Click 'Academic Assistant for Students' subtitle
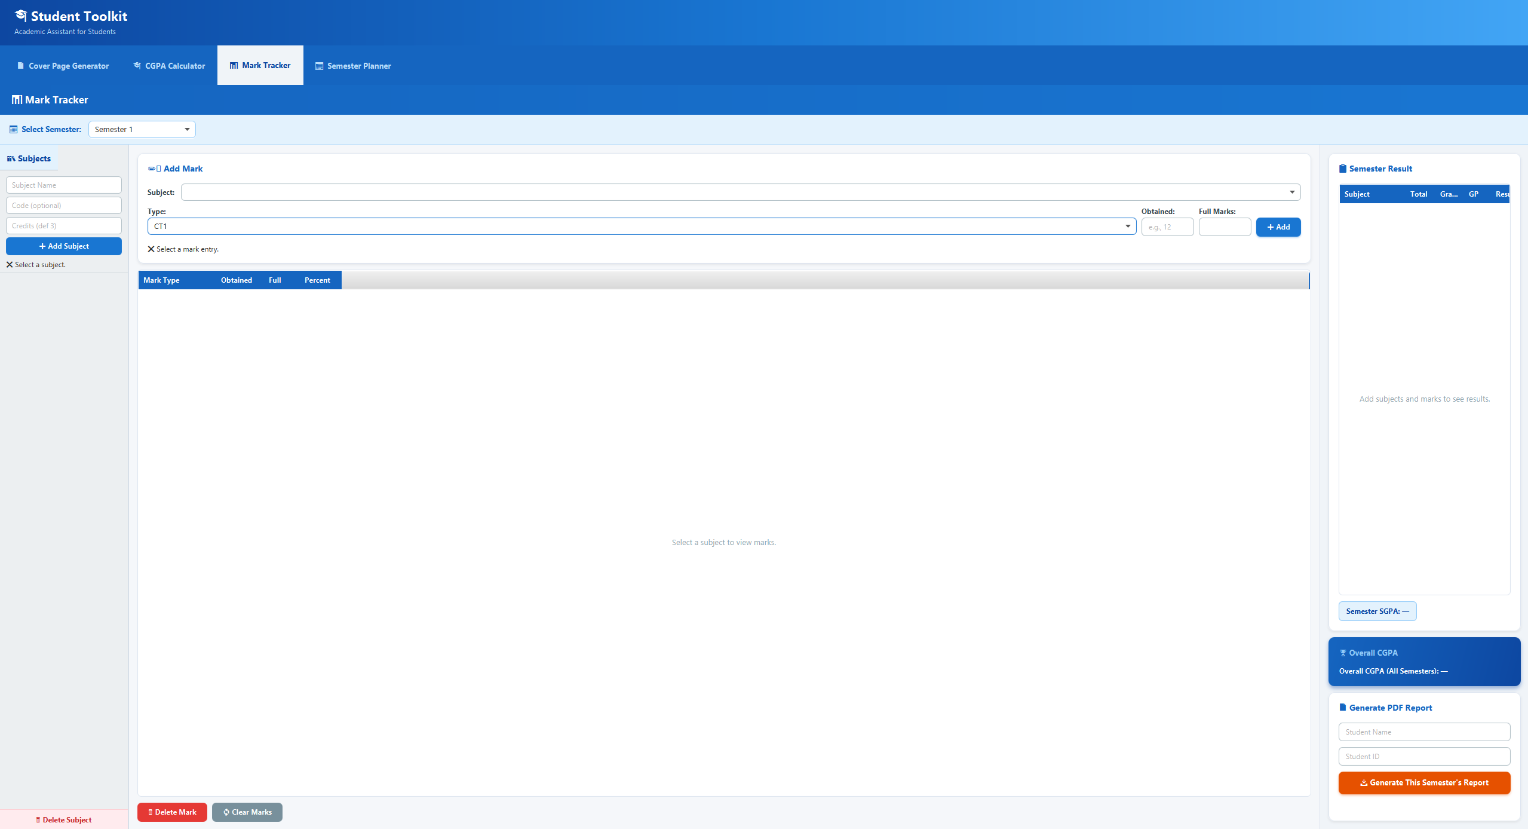1528x829 pixels. (x=65, y=32)
